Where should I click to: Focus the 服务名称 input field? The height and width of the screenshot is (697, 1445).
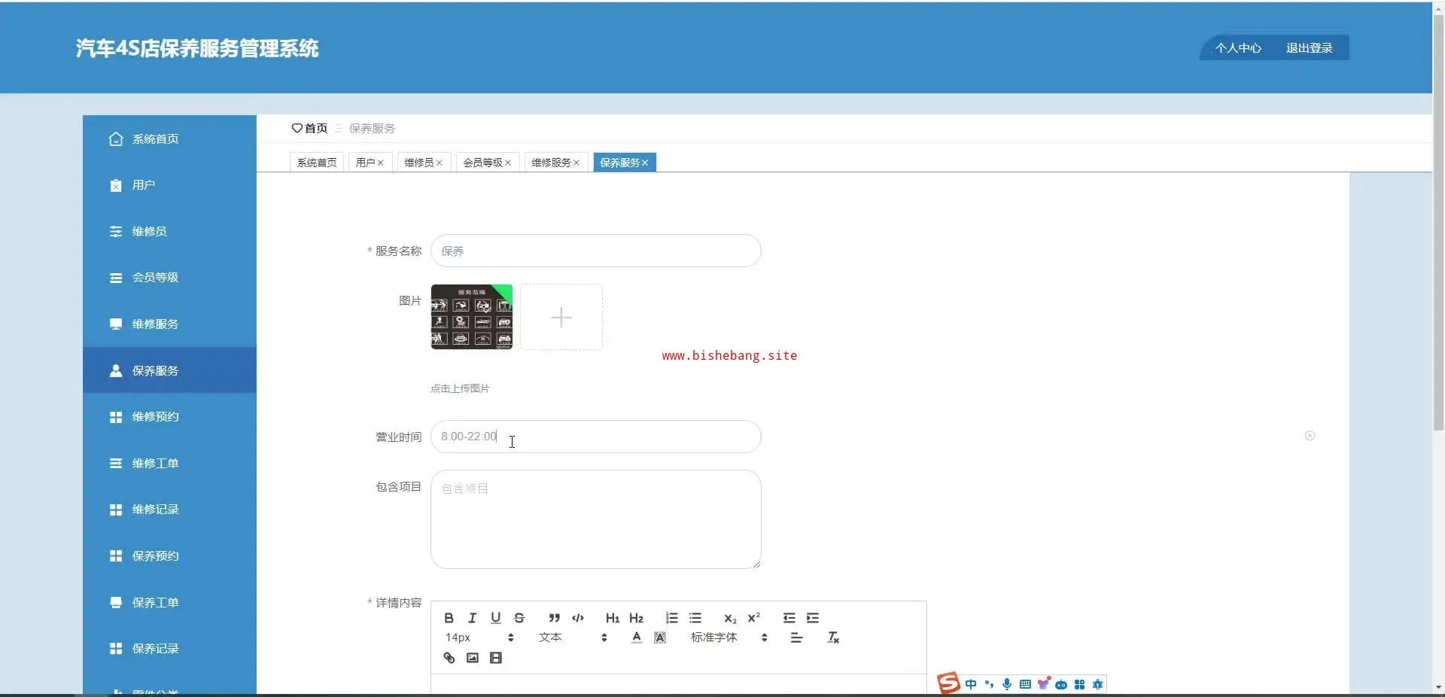595,251
